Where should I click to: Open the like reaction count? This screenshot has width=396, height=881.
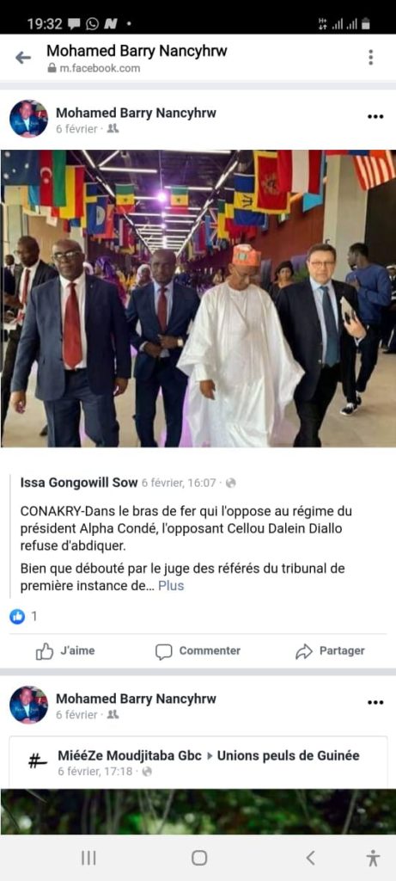(x=23, y=616)
